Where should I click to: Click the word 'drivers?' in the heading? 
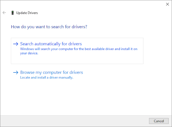pyautogui.click(x=79, y=27)
